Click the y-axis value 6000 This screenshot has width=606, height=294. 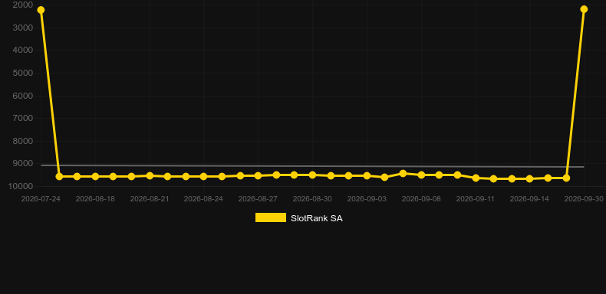click(23, 96)
